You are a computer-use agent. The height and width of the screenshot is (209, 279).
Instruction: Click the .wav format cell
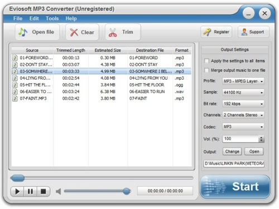tap(179, 91)
